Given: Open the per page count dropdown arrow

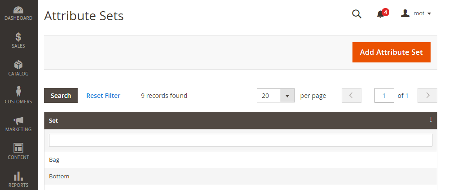Looking at the screenshot, I should pos(287,95).
